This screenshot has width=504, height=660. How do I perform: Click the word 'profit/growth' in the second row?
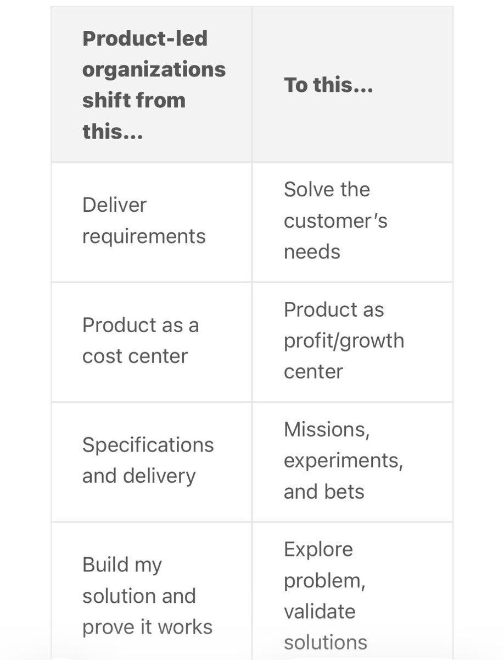pos(344,341)
